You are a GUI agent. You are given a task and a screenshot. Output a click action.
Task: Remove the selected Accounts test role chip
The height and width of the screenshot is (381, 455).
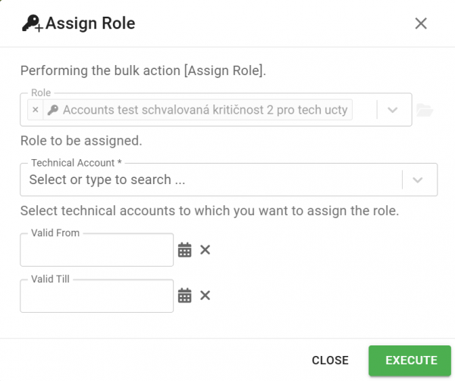tap(36, 110)
